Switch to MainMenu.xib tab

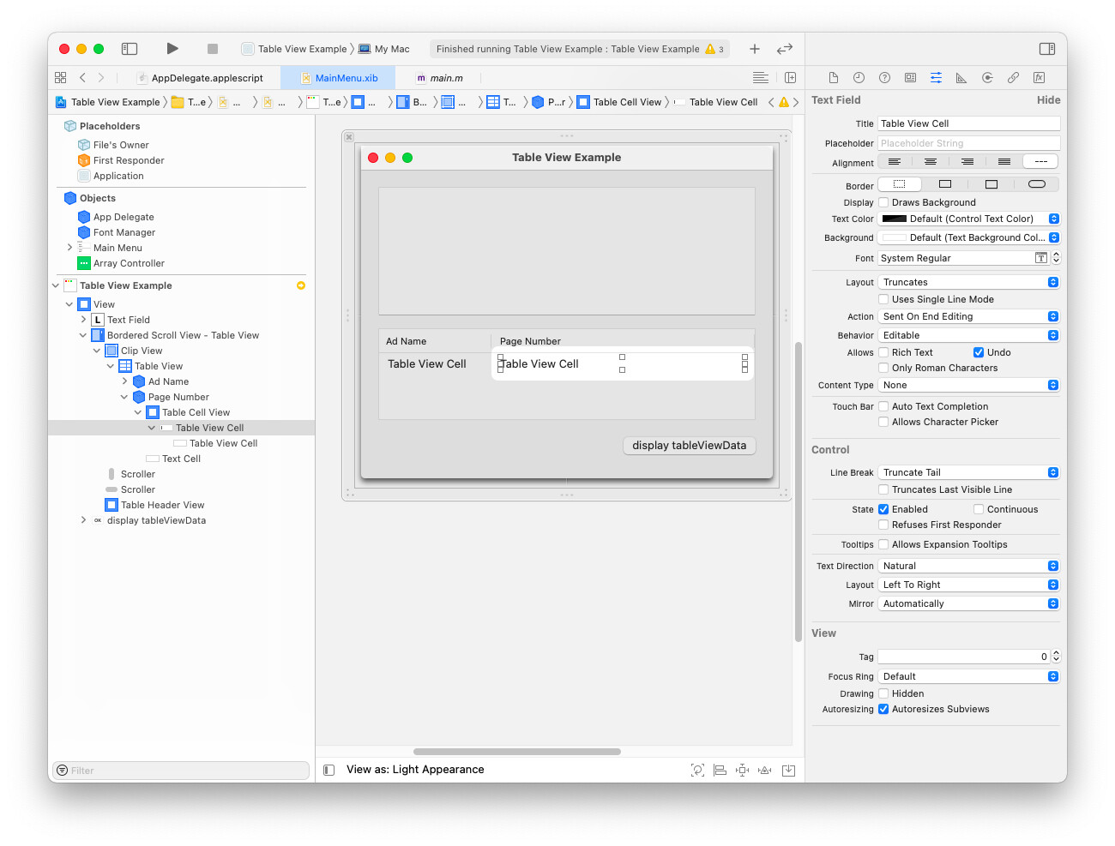click(x=339, y=78)
